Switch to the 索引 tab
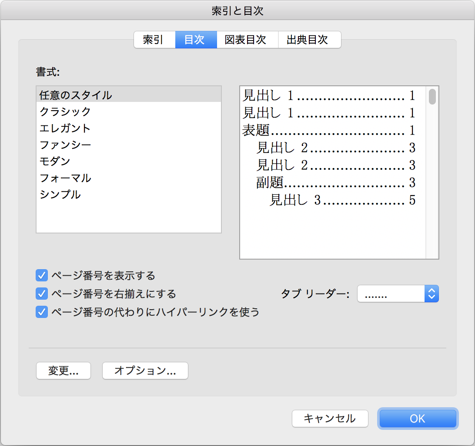The image size is (475, 446). click(154, 40)
